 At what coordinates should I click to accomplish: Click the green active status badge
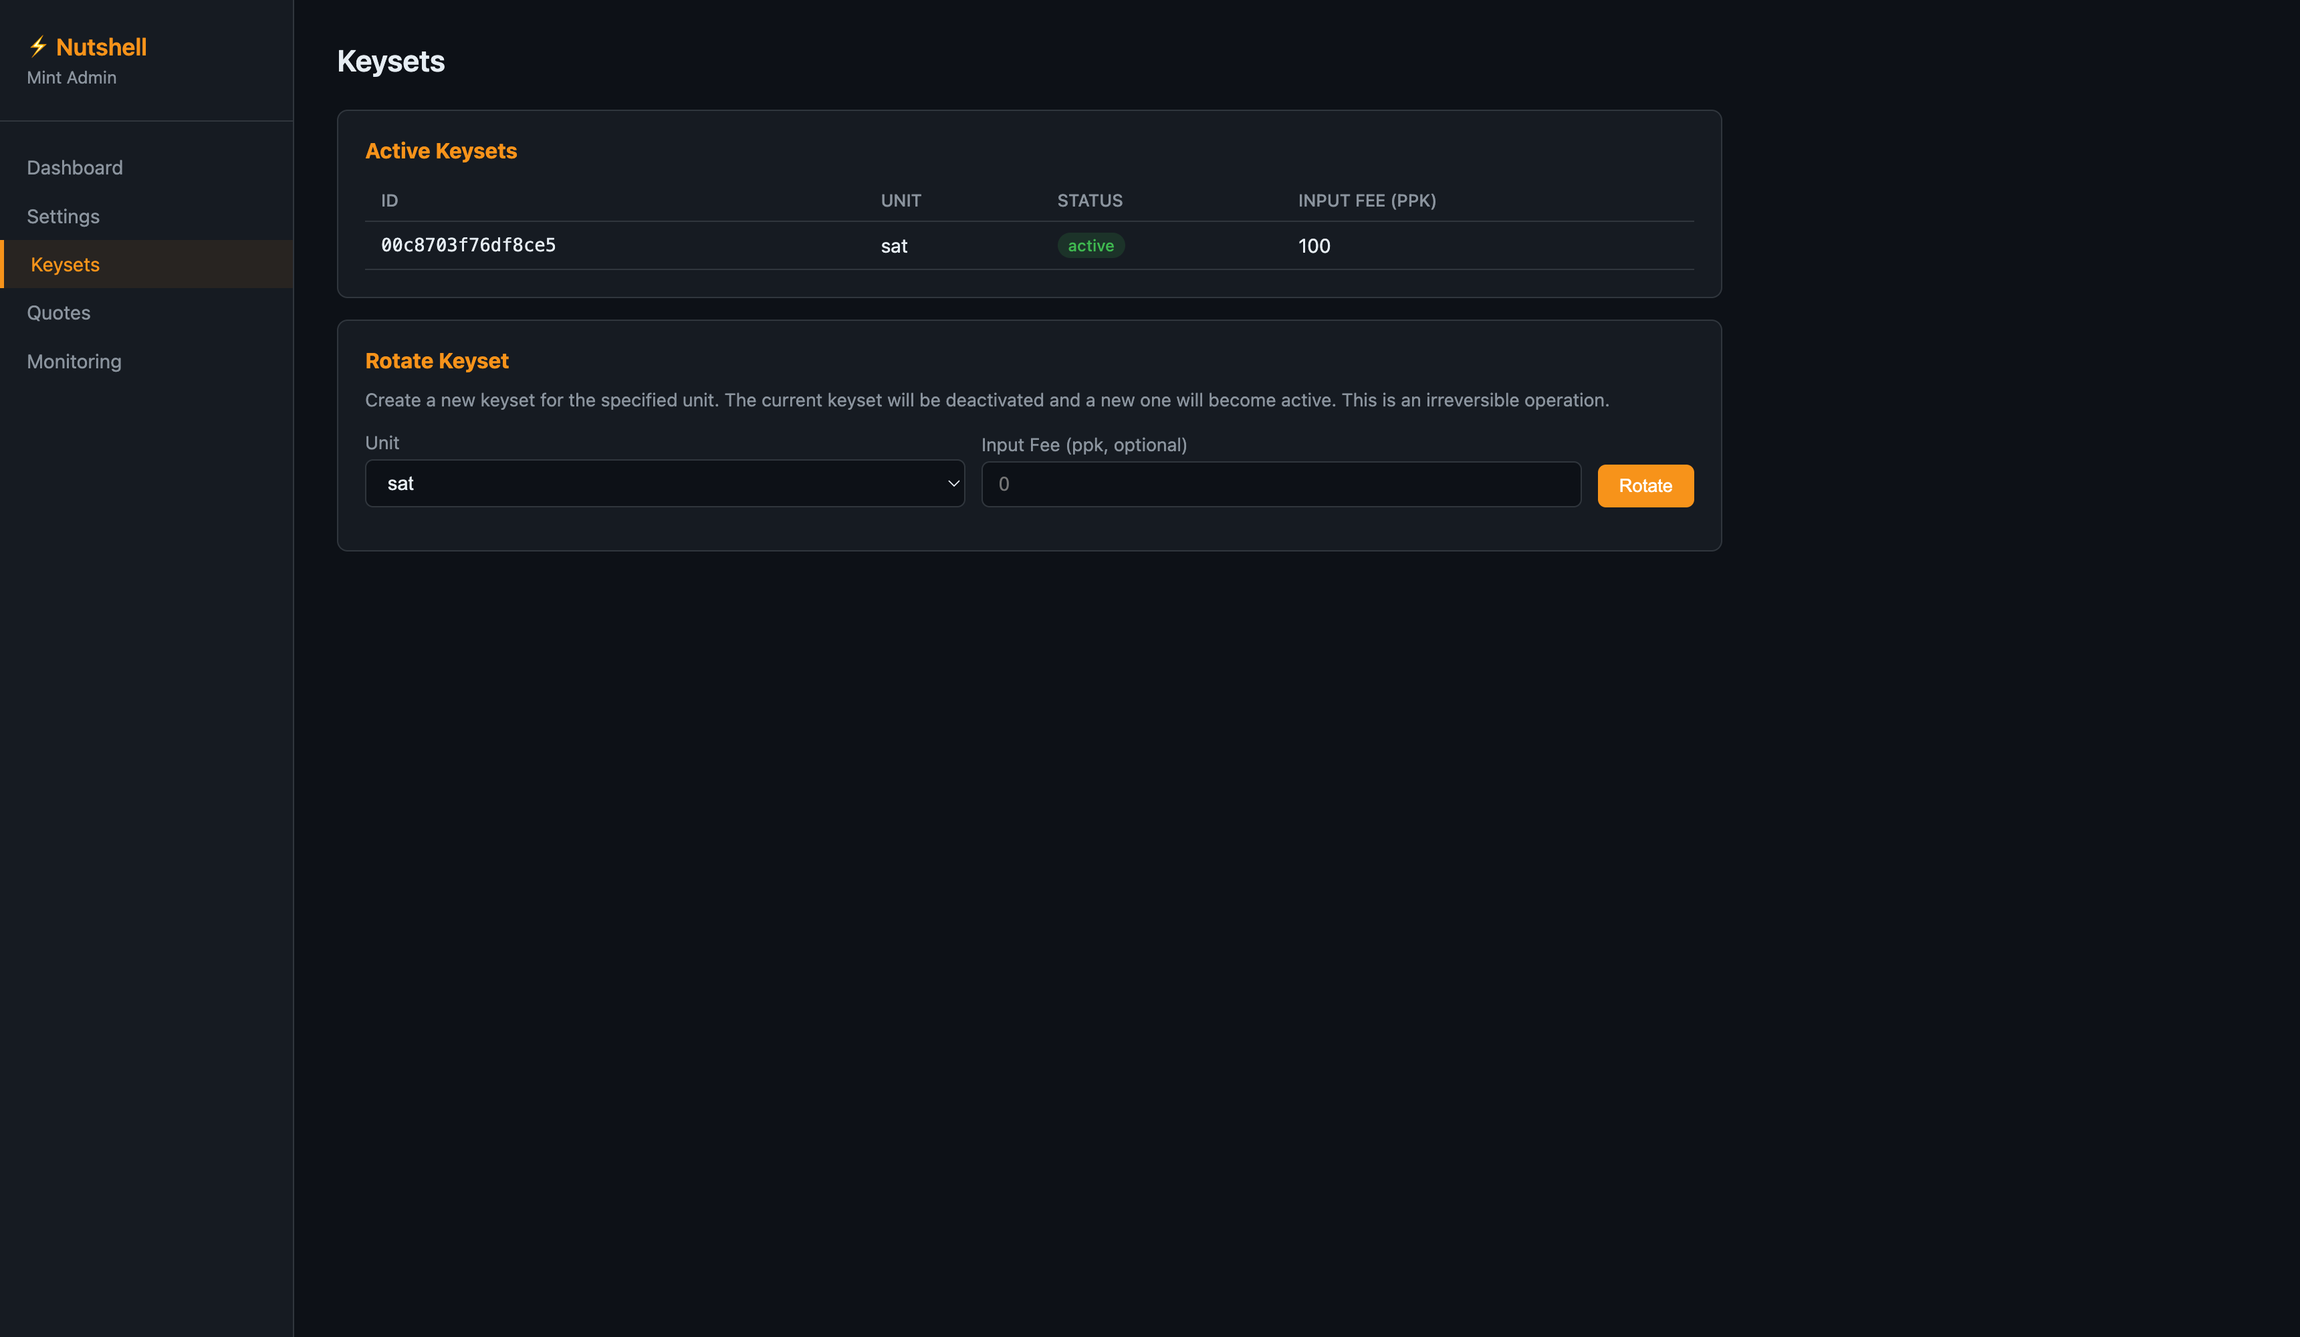[x=1090, y=245]
